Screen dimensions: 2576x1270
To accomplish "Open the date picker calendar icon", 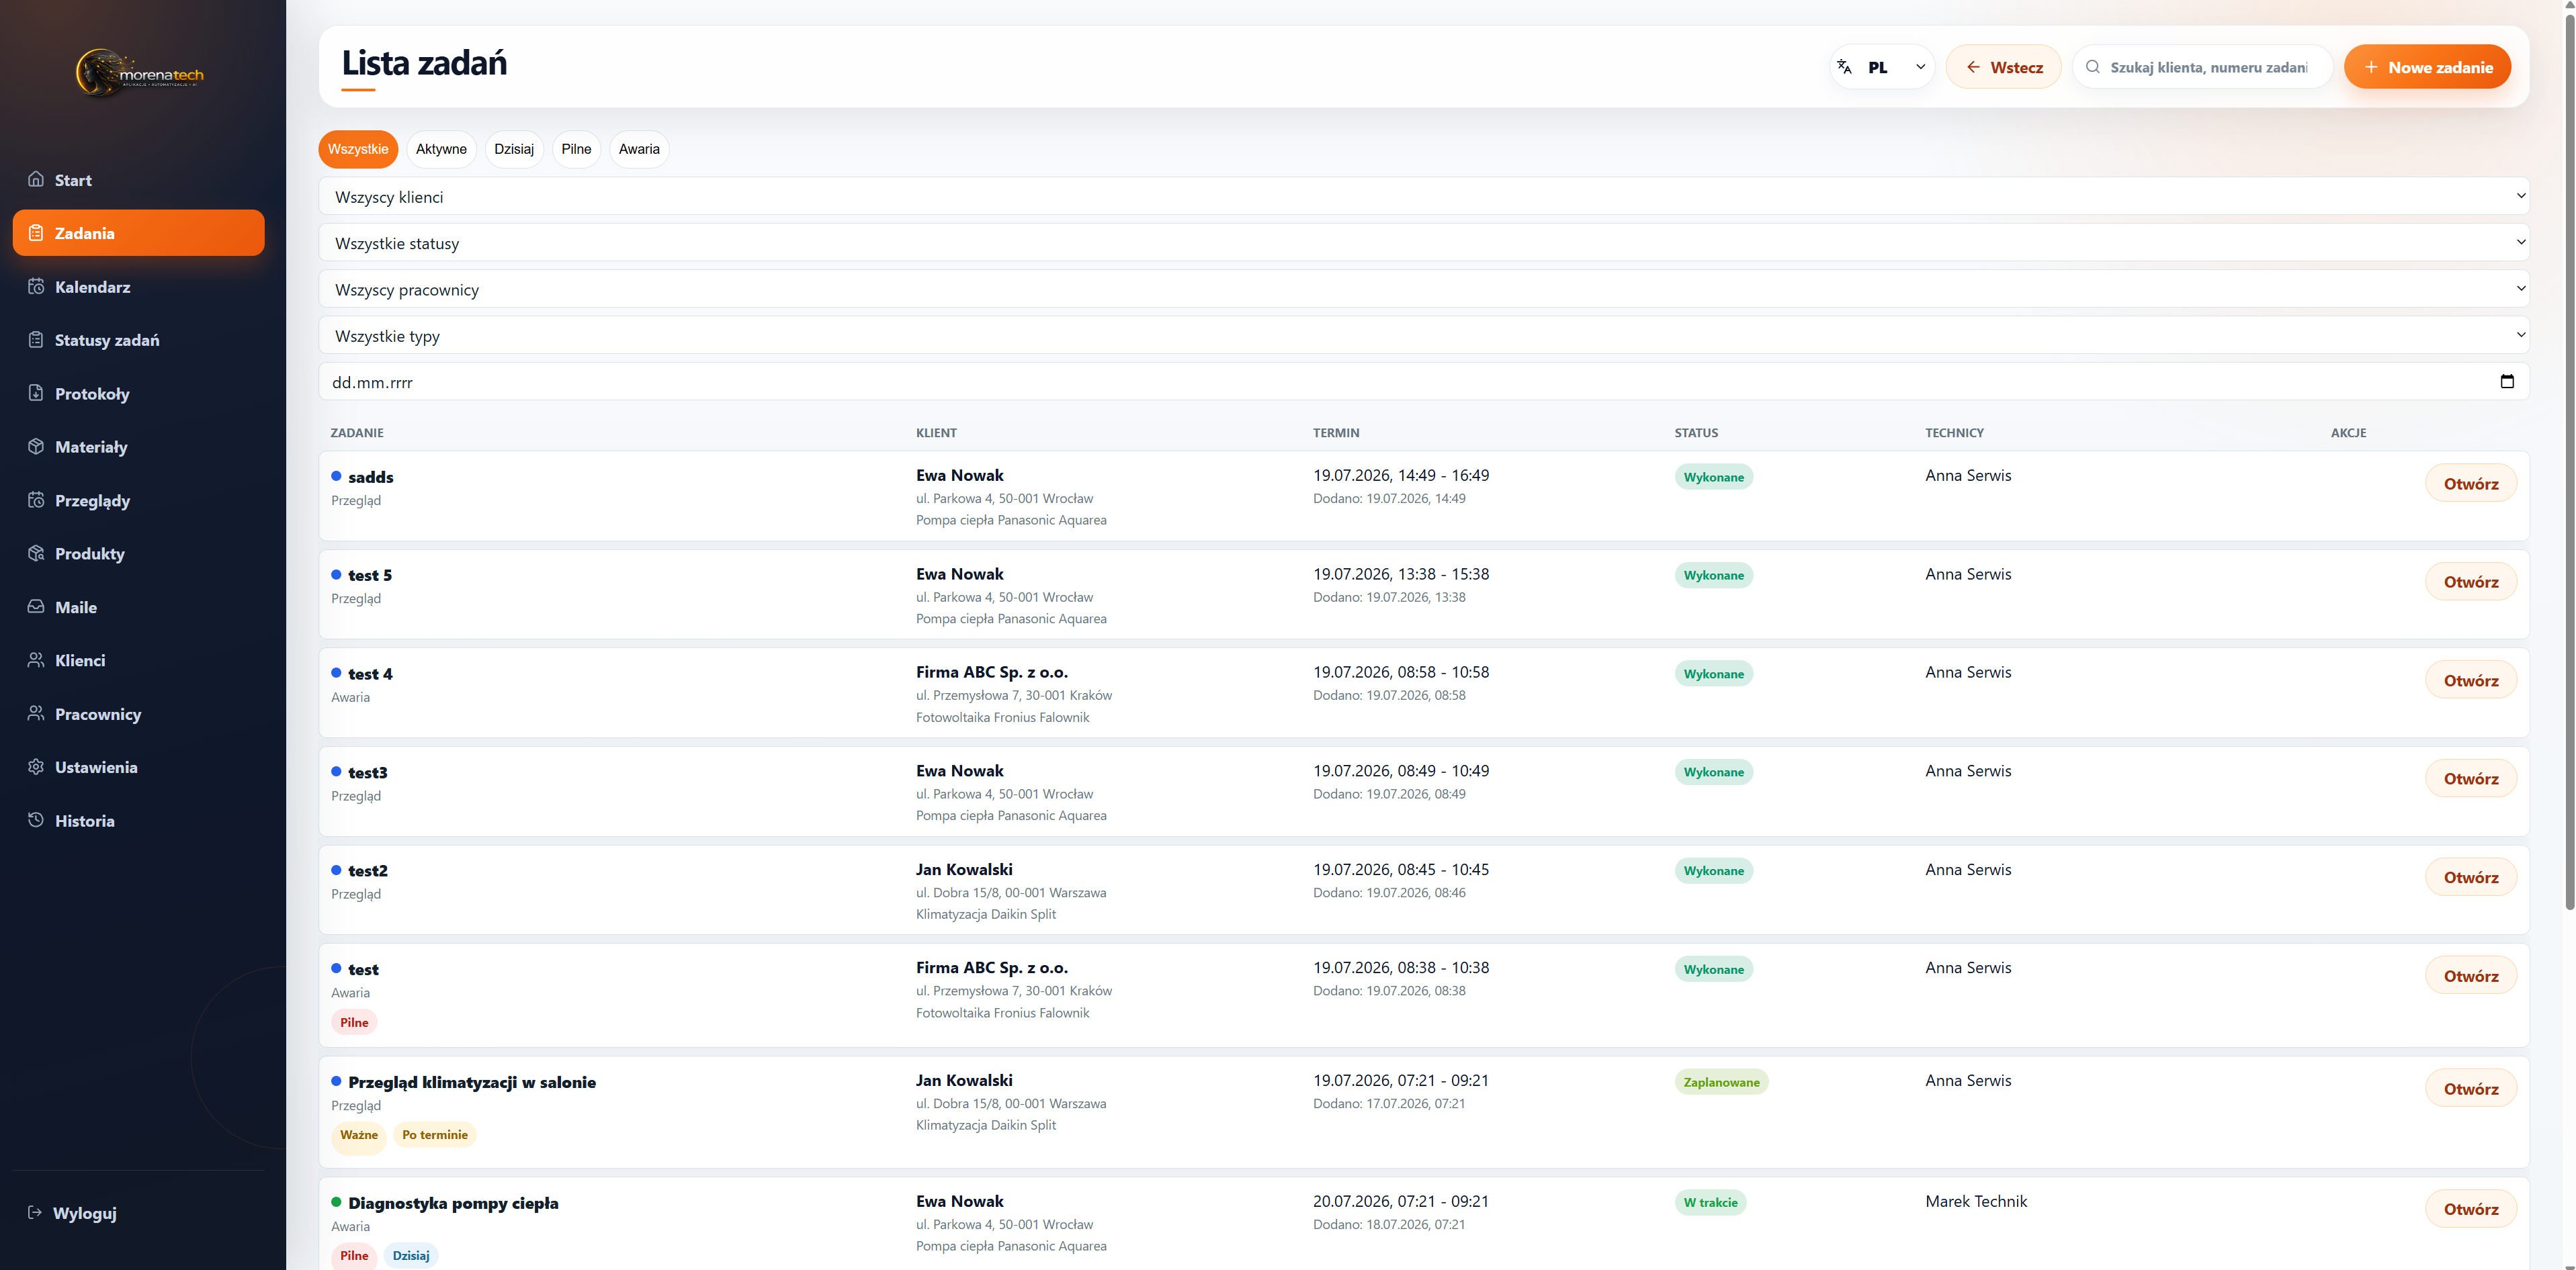I will 2507,381.
